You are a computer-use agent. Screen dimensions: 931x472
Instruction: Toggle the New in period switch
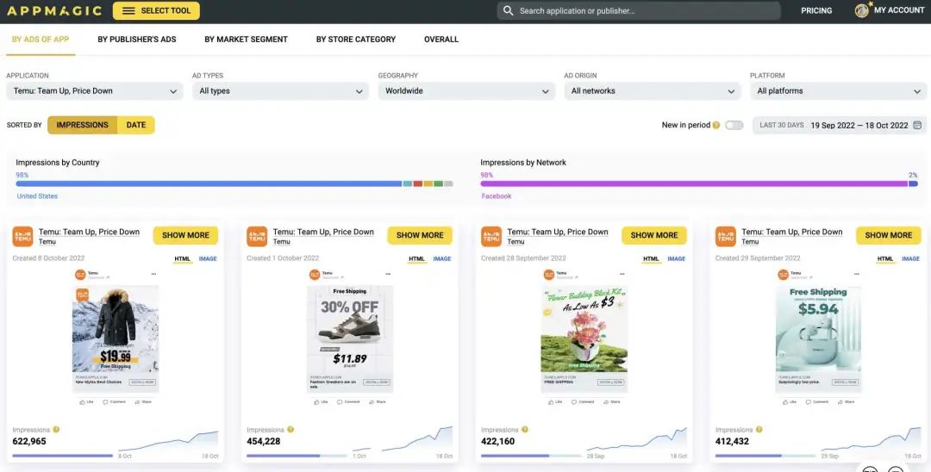point(734,125)
